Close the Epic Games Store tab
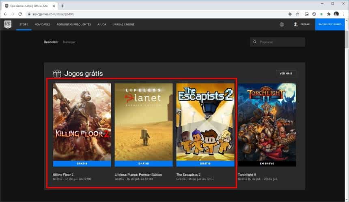The width and height of the screenshot is (349, 202). coord(54,6)
